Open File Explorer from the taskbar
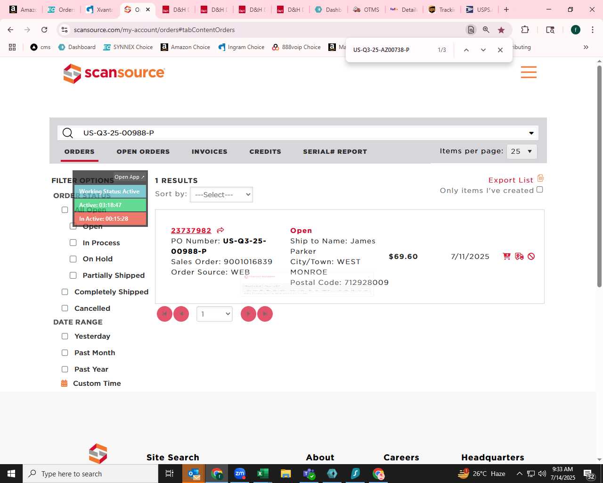This screenshot has height=483, width=603. click(285, 474)
